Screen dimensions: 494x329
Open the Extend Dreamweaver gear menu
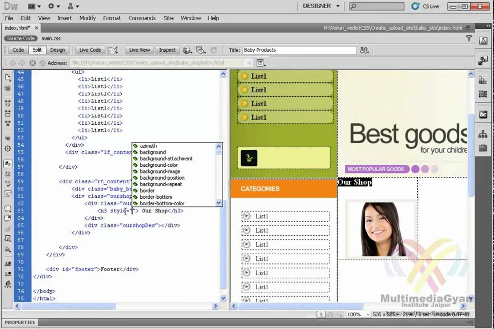[x=53, y=6]
